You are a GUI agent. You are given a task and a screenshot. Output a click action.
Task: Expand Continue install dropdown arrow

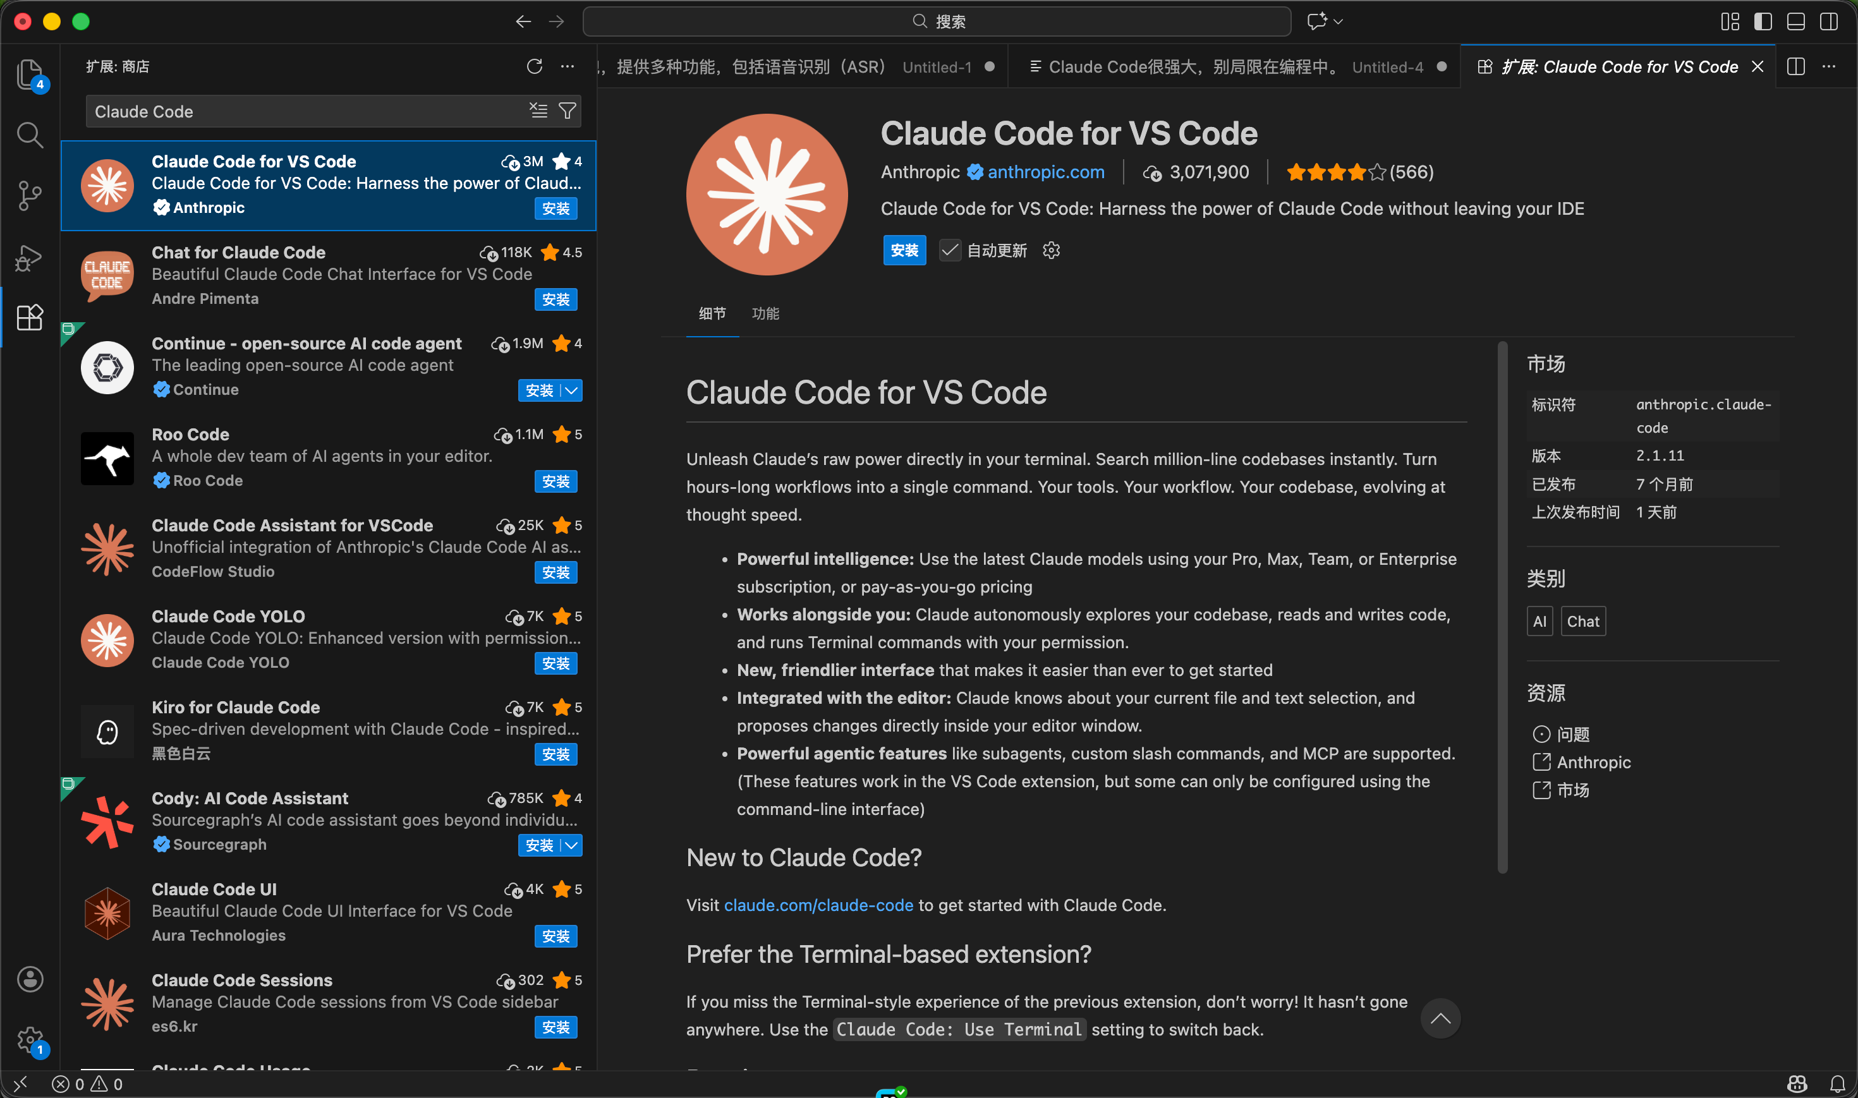(571, 390)
